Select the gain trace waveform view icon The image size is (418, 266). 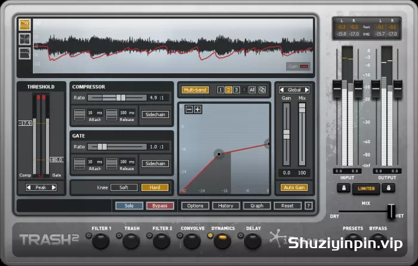(24, 25)
